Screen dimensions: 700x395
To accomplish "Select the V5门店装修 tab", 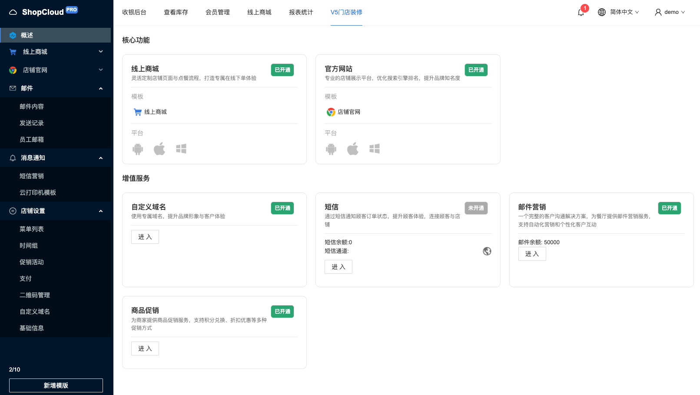I will click(346, 12).
